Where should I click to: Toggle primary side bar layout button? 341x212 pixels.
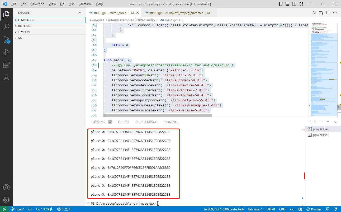click(x=281, y=4)
